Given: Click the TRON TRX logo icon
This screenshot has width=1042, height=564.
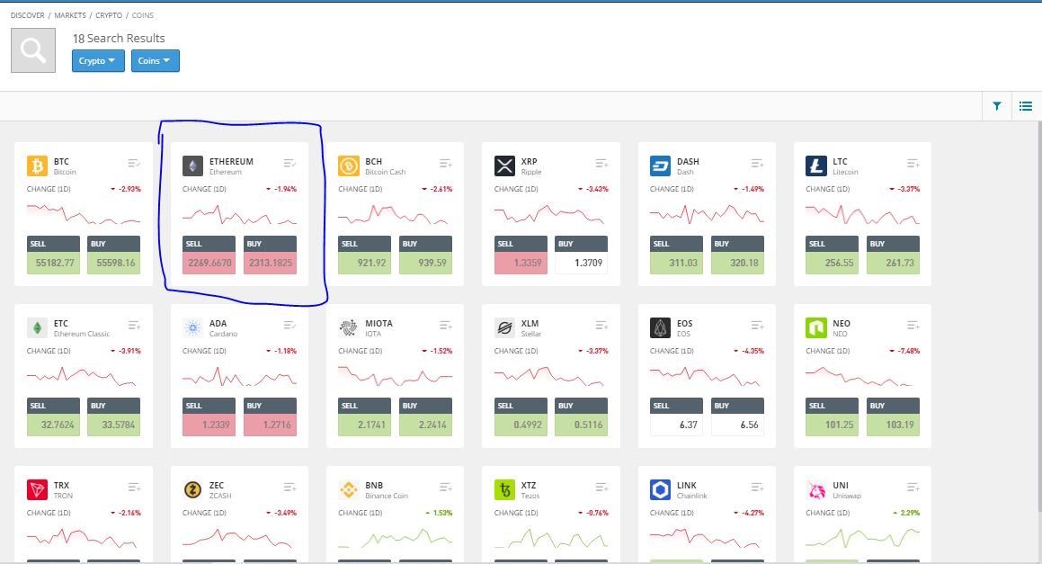Looking at the screenshot, I should tap(37, 489).
